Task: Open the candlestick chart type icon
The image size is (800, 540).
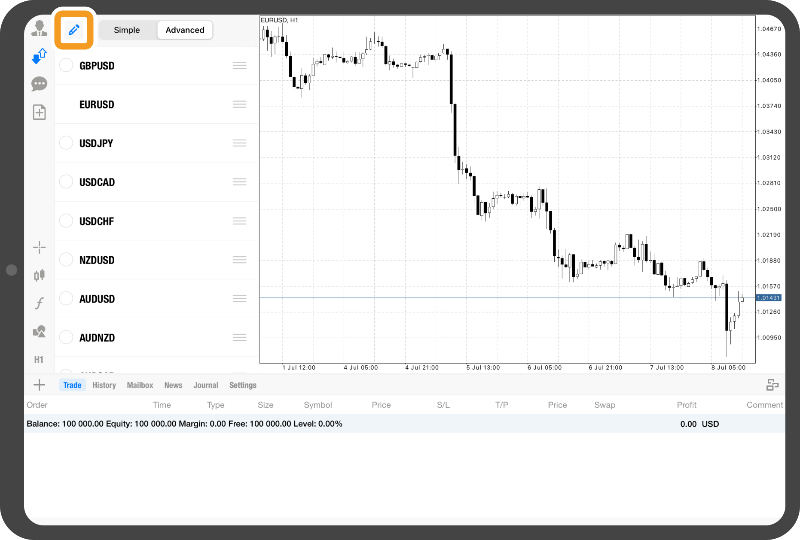Action: tap(39, 275)
